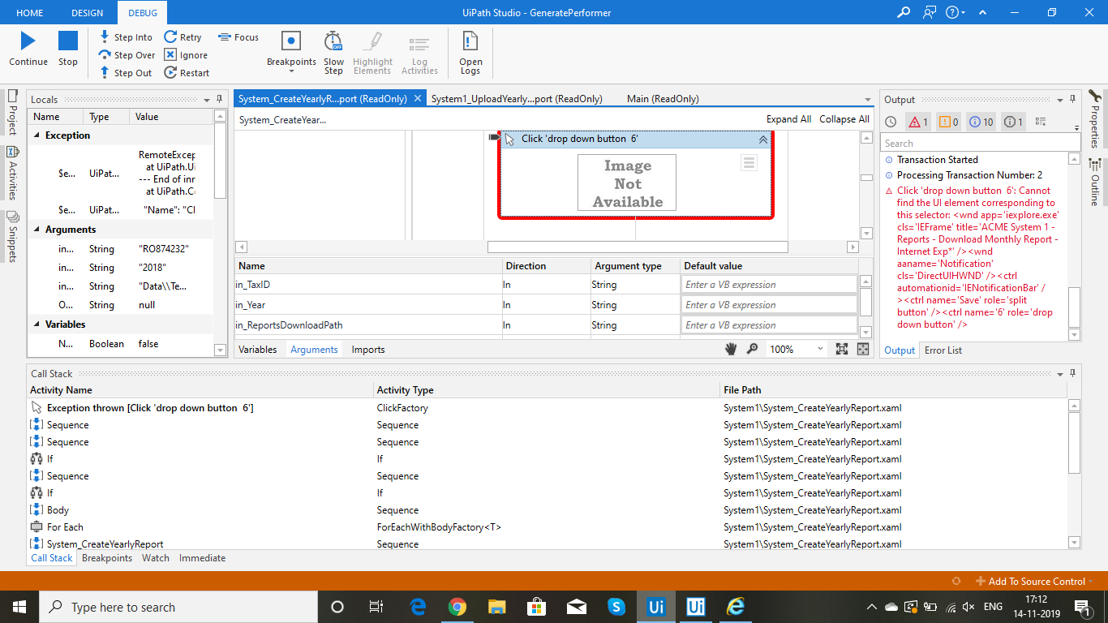Collapse the Variables group in Locals
Screen dimensions: 1108x623
(37, 324)
